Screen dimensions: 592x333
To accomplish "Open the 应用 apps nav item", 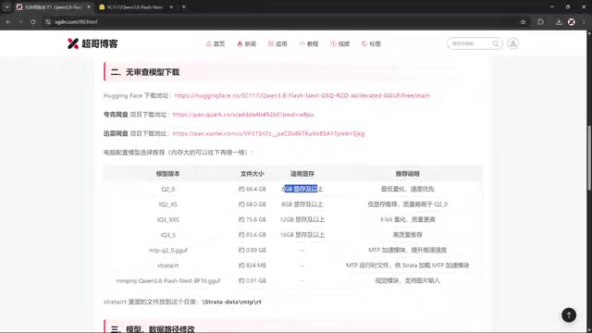I will coord(277,43).
